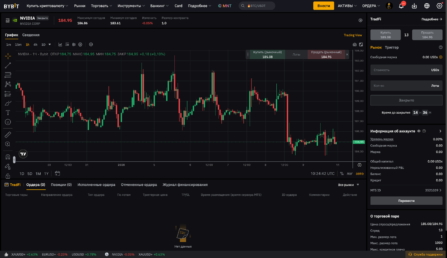447x258 pixels.
Task: Toggle lock all drawings padlock
Action: (8, 175)
